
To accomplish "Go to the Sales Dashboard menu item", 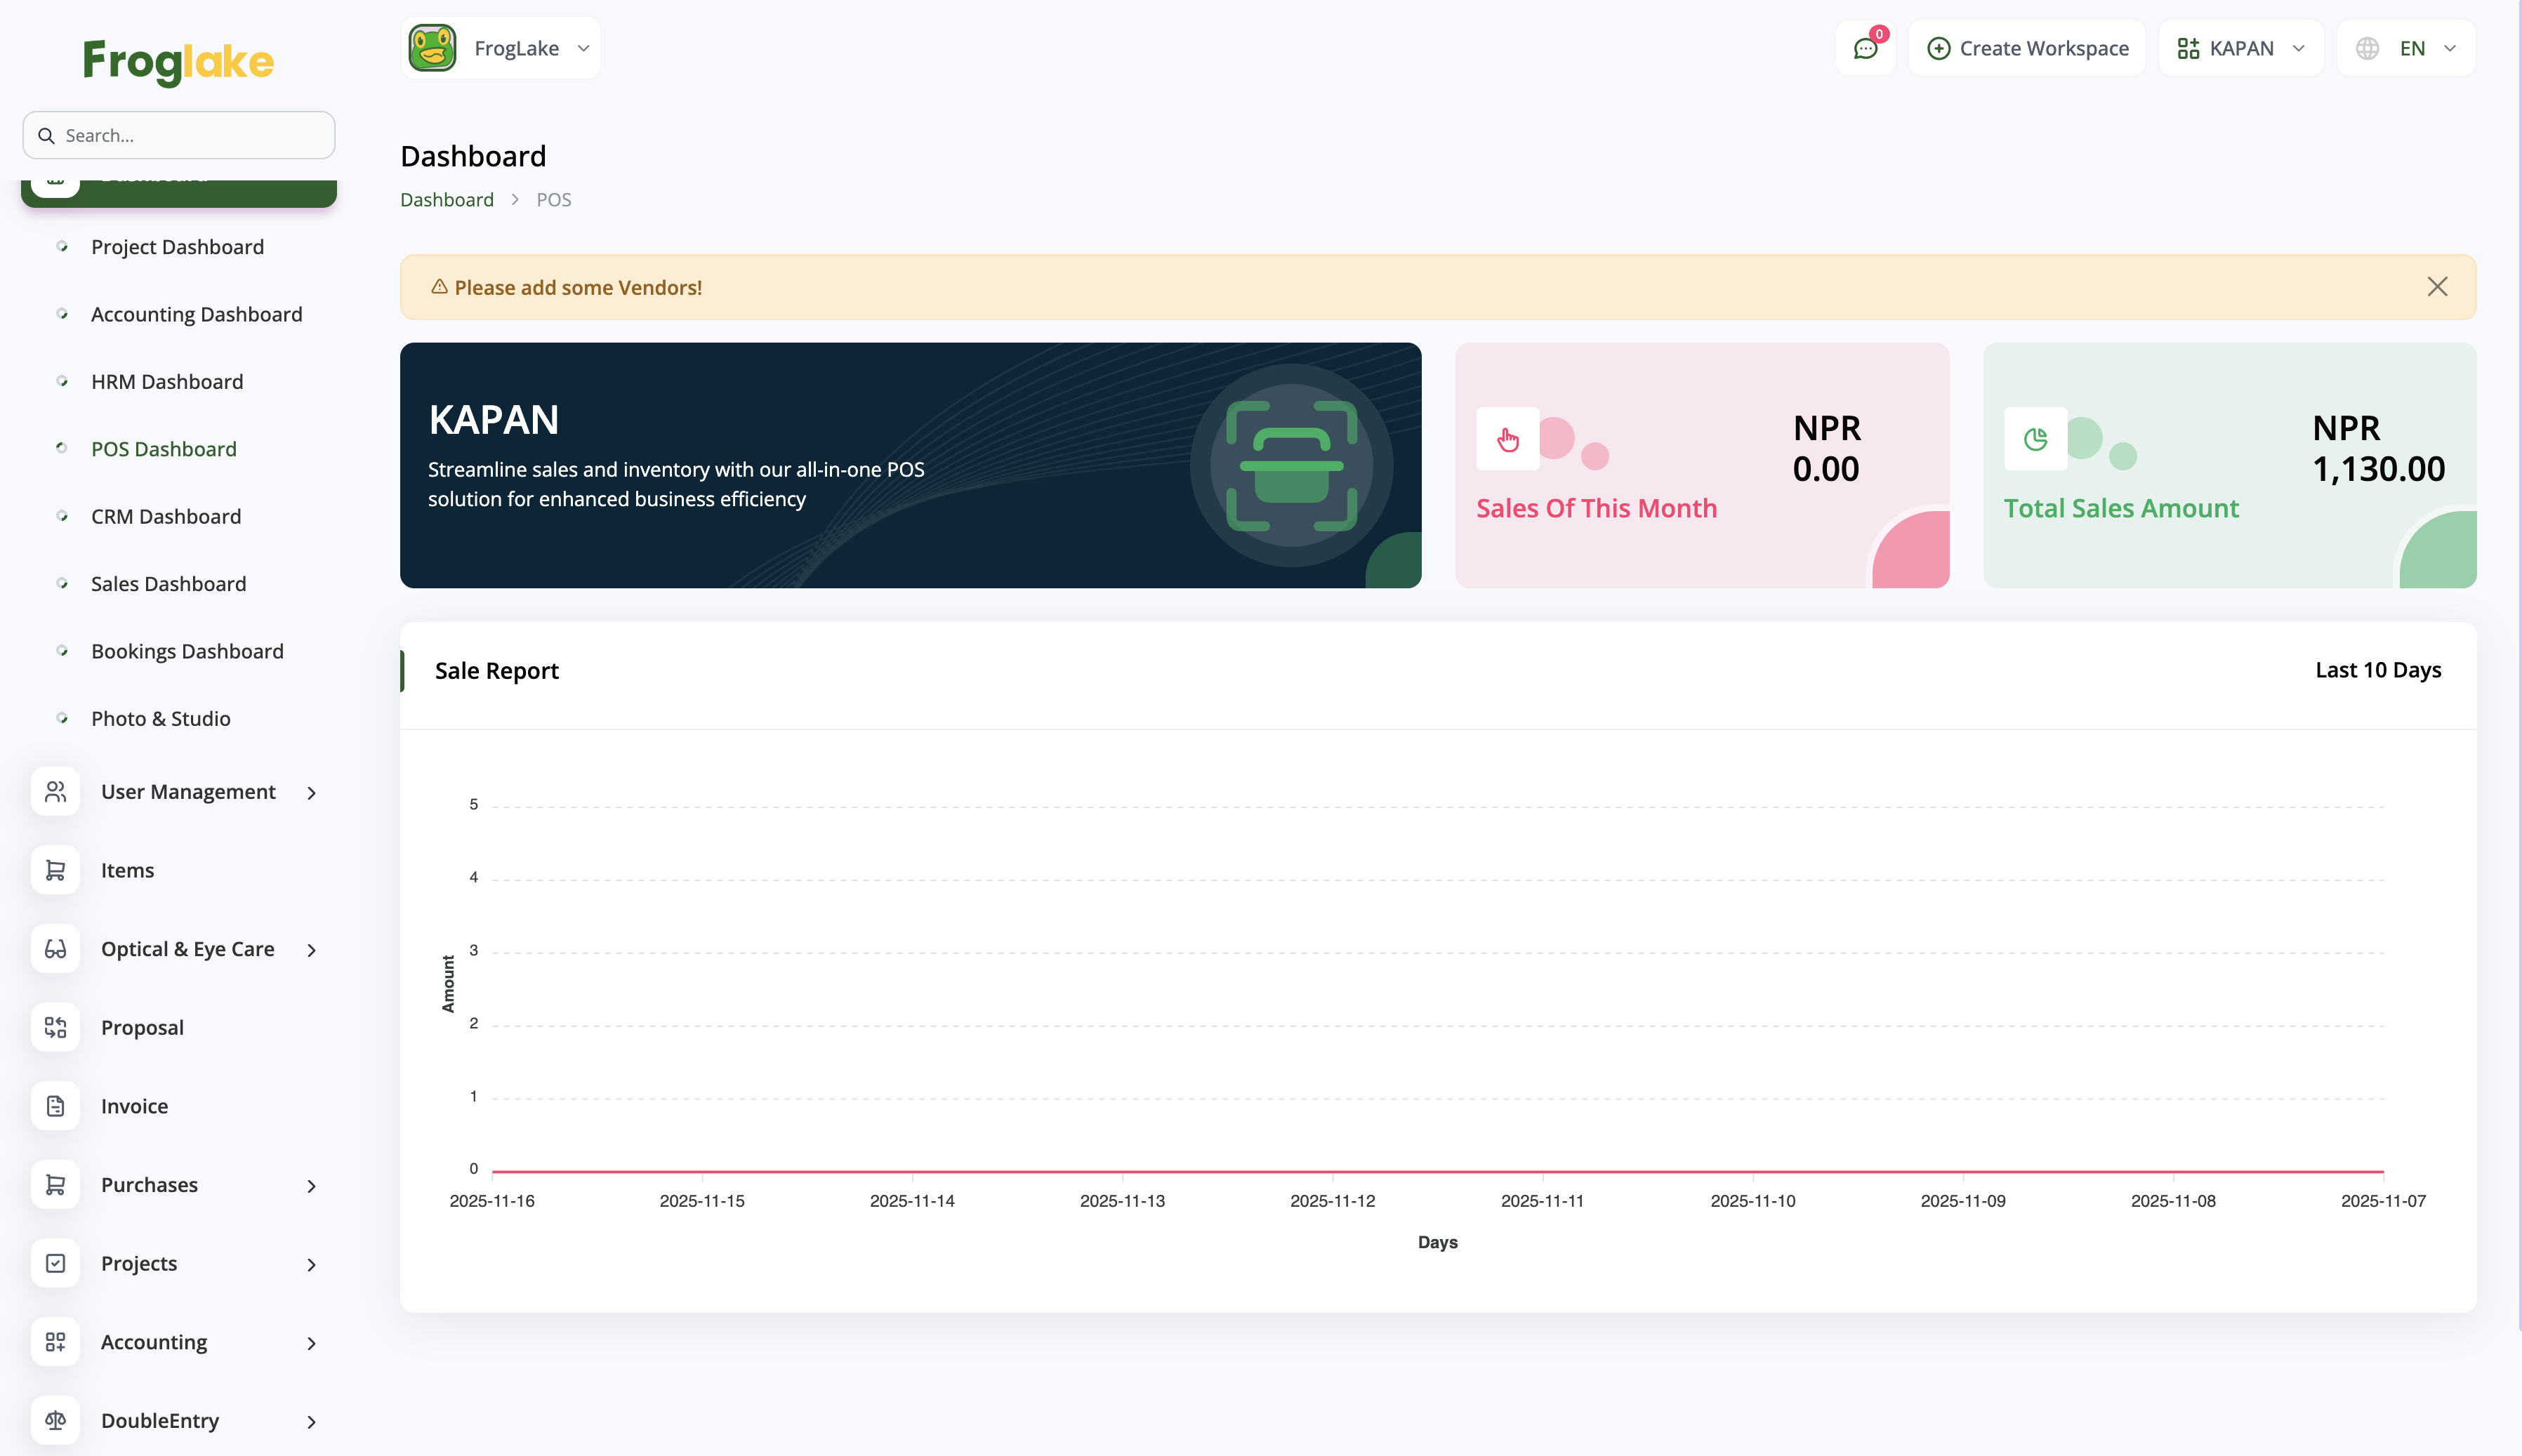I will tap(168, 584).
